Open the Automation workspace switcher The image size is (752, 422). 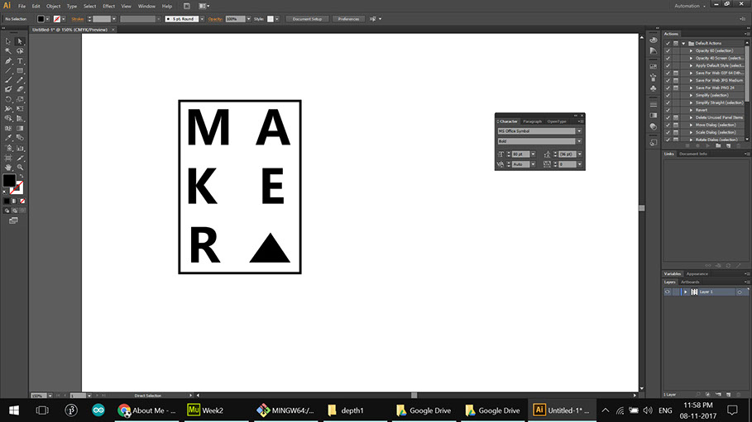[x=690, y=7]
